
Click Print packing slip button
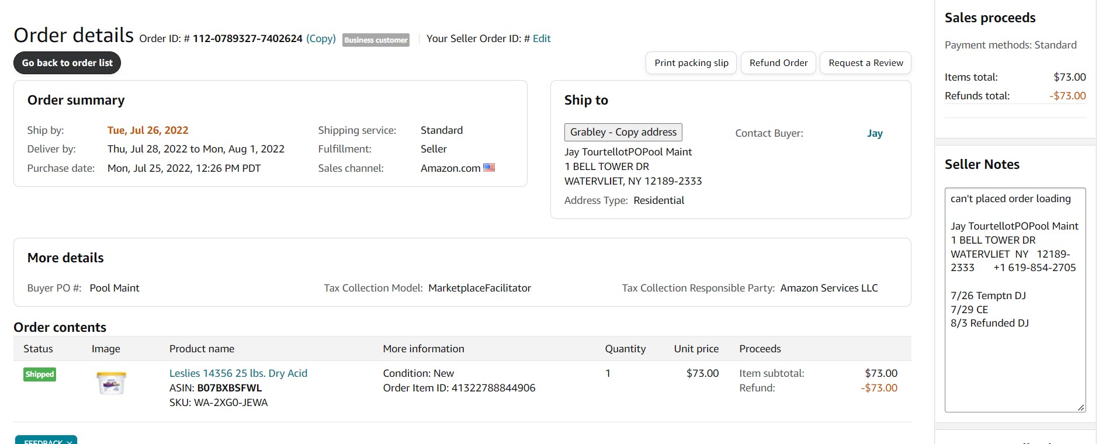691,63
